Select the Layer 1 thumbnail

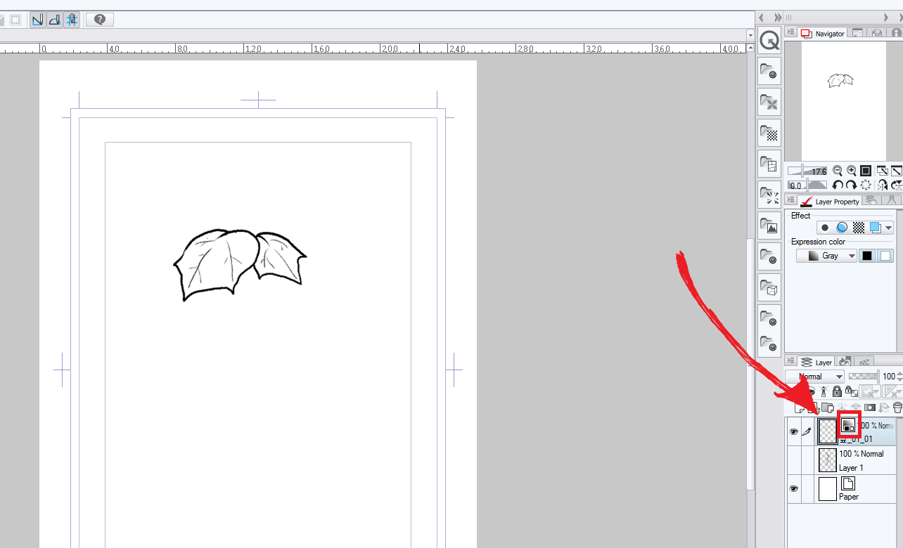click(827, 460)
